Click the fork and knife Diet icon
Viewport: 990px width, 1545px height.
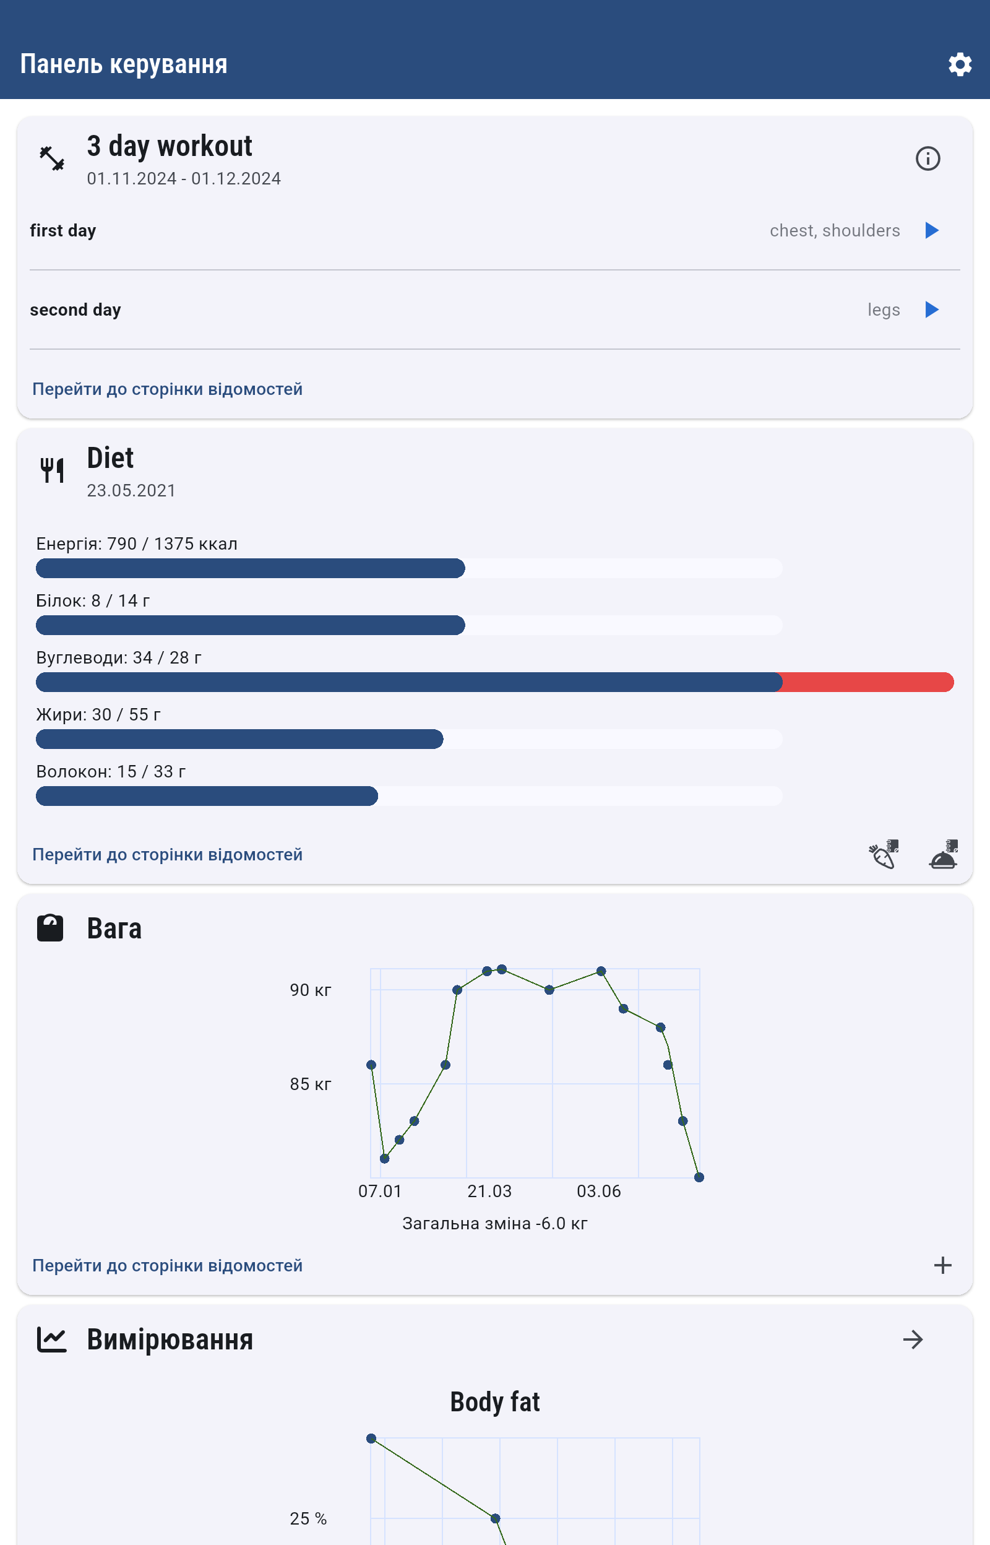pos(52,470)
